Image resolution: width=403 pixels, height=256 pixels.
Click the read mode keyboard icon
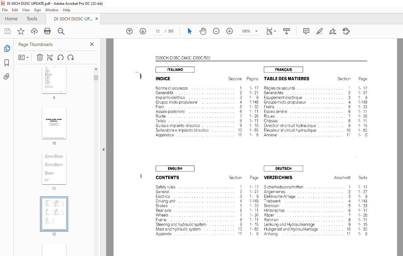click(x=287, y=31)
